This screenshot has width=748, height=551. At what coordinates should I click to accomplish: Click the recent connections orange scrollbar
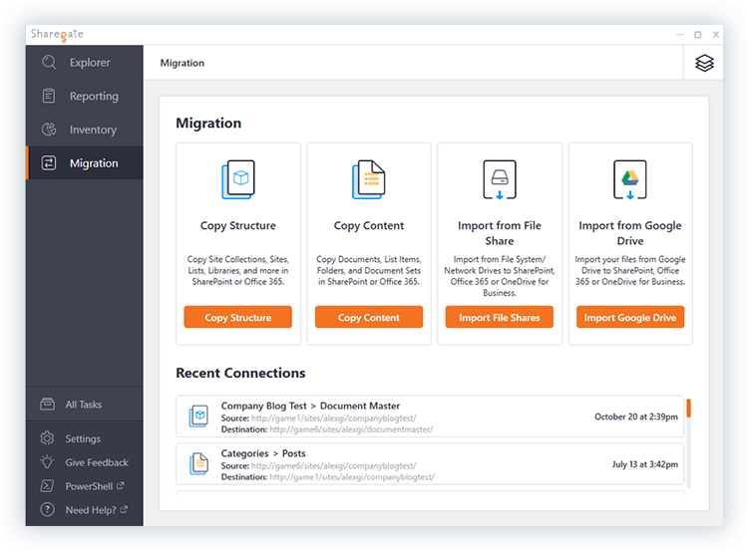point(688,408)
